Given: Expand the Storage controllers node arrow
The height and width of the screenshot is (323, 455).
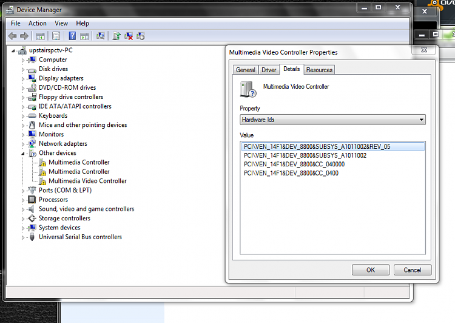Looking at the screenshot, I should tap(23, 219).
